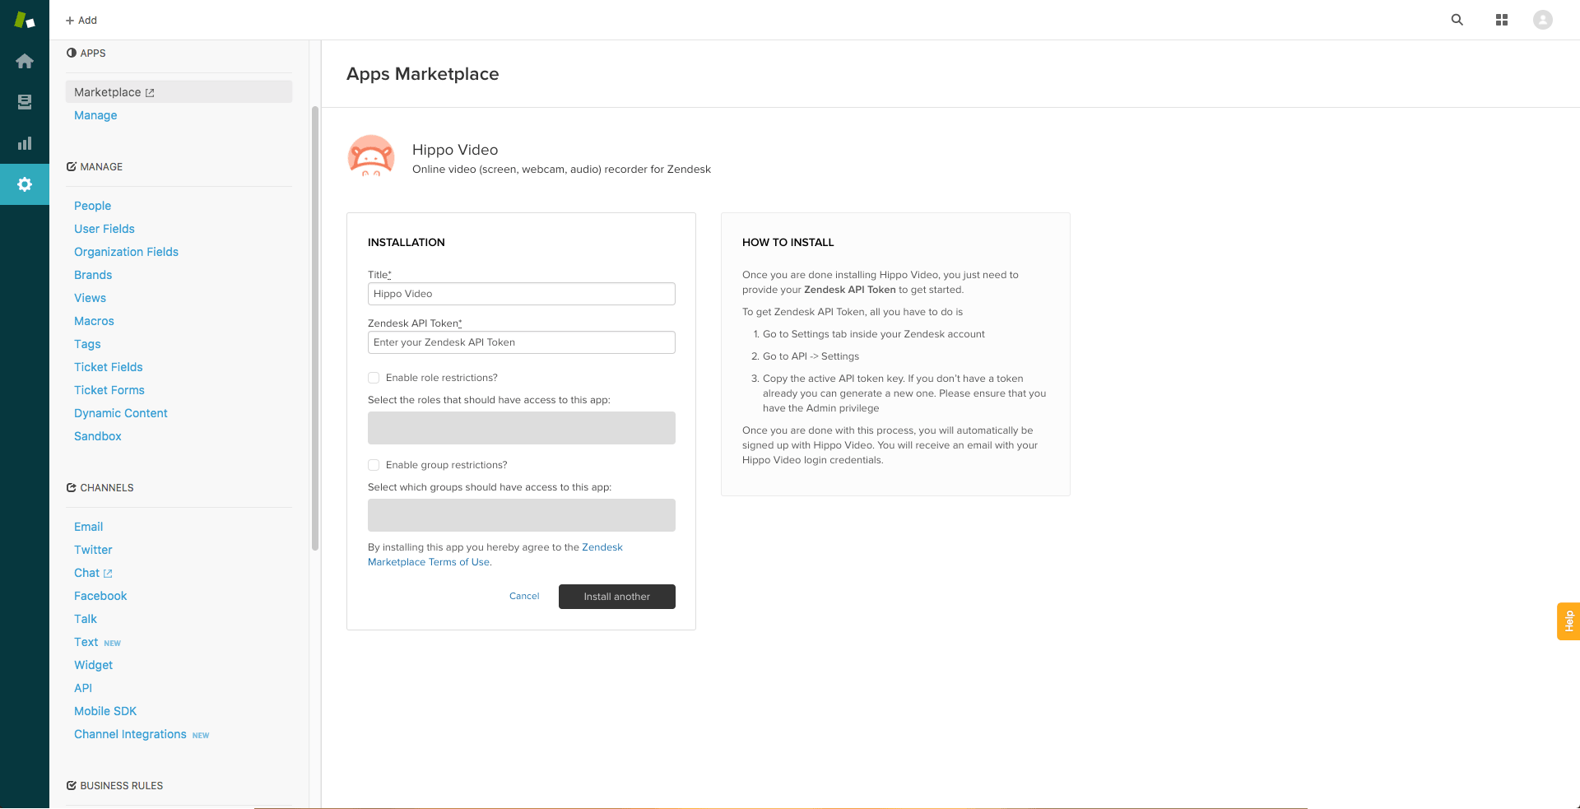Open the Home dashboard icon
Image resolution: width=1580 pixels, height=809 pixels.
point(25,61)
